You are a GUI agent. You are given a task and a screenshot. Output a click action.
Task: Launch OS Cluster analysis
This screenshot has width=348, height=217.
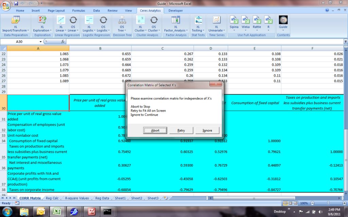[154, 24]
